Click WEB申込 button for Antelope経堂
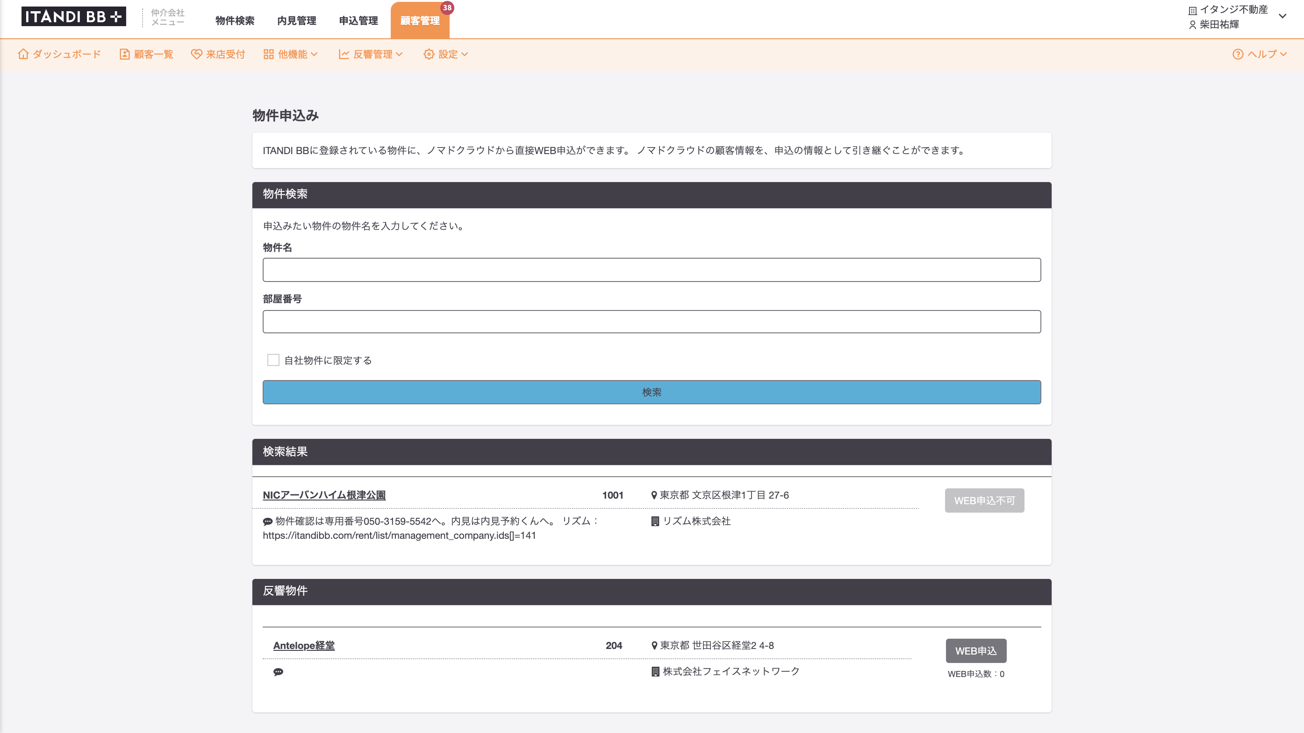Viewport: 1304px width, 733px height. click(x=976, y=651)
